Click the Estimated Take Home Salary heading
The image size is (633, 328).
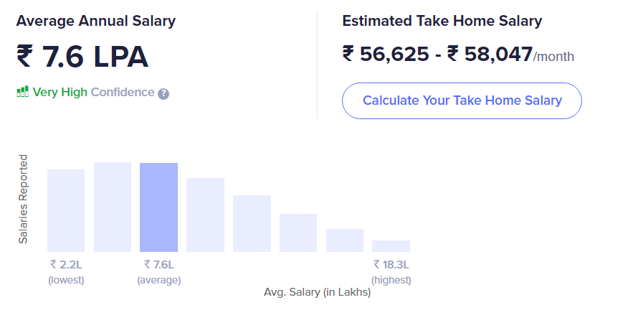(442, 21)
